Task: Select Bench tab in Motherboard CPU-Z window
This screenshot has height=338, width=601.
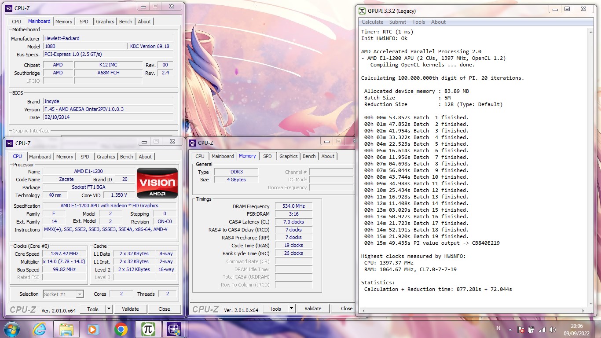Action: (125, 22)
